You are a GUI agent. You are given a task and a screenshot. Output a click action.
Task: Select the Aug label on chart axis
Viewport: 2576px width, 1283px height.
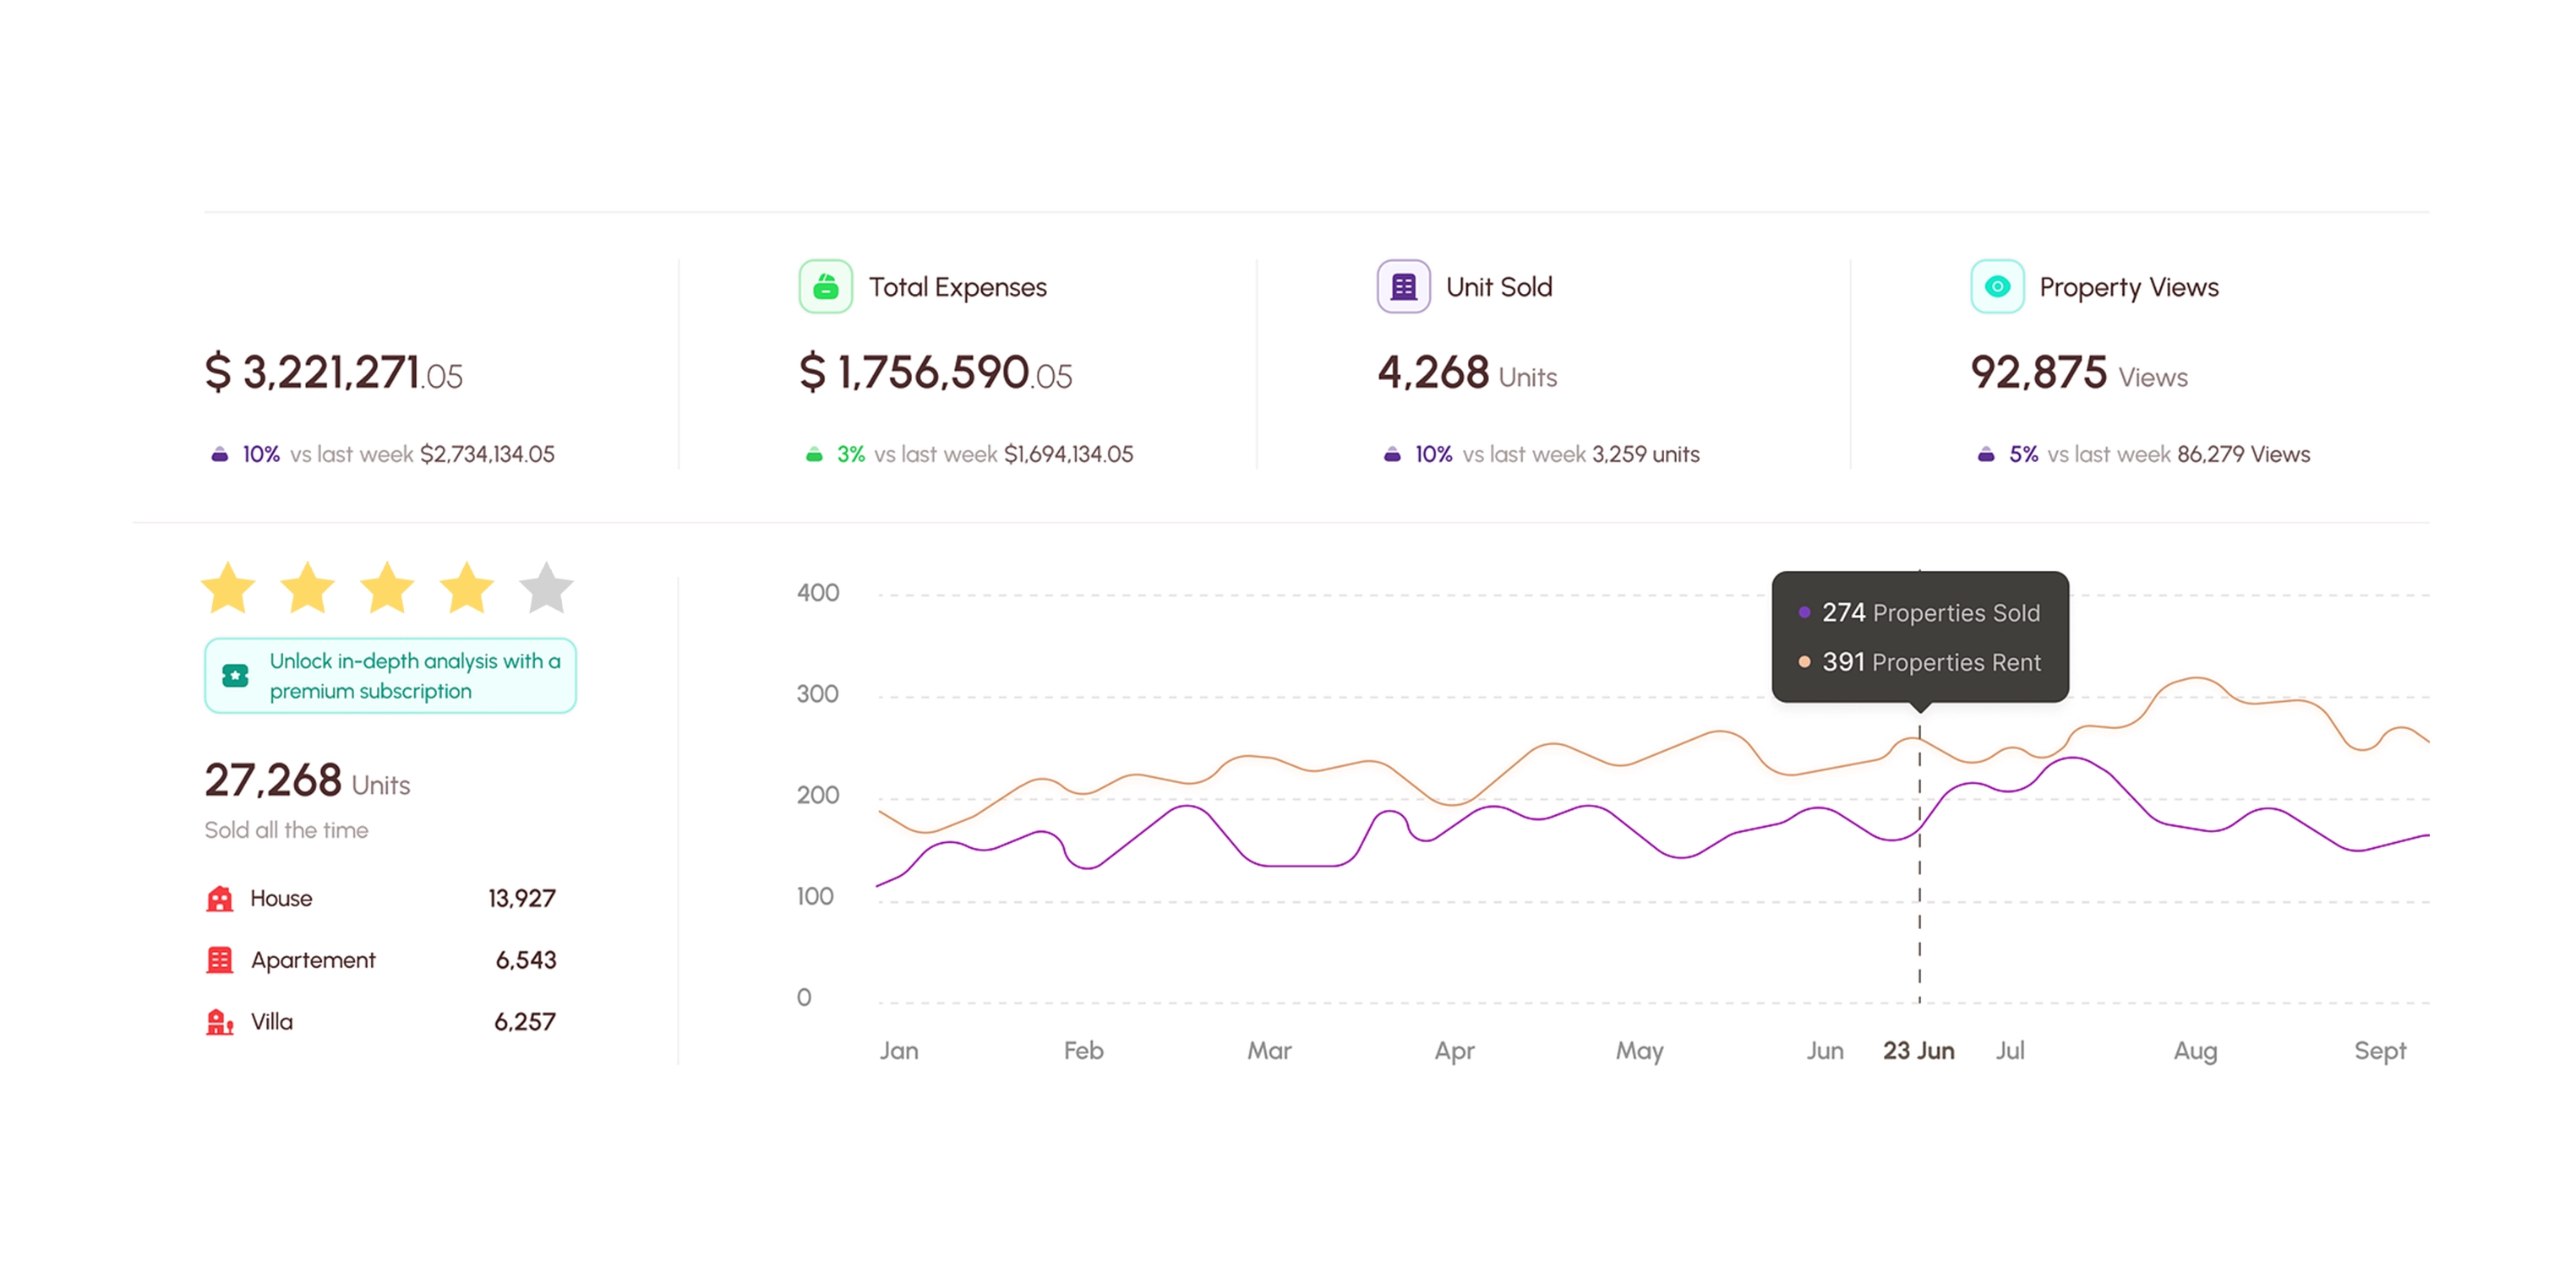point(2195,1050)
